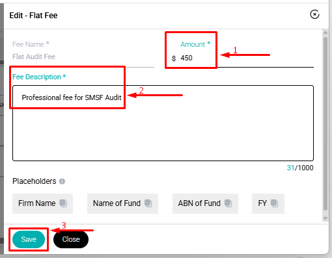Copy the FY placeholder icon

(274, 203)
